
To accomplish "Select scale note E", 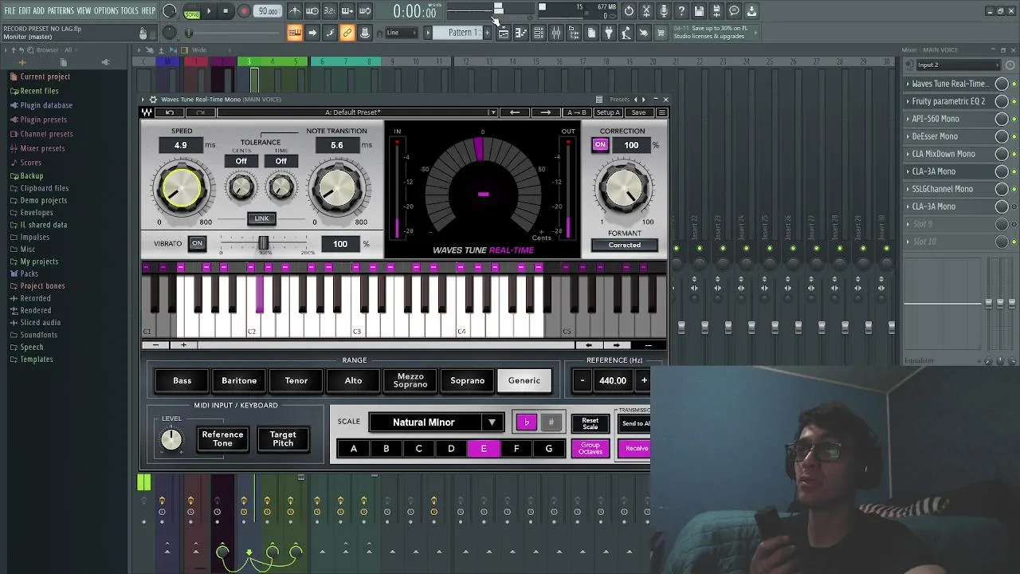I will point(484,449).
